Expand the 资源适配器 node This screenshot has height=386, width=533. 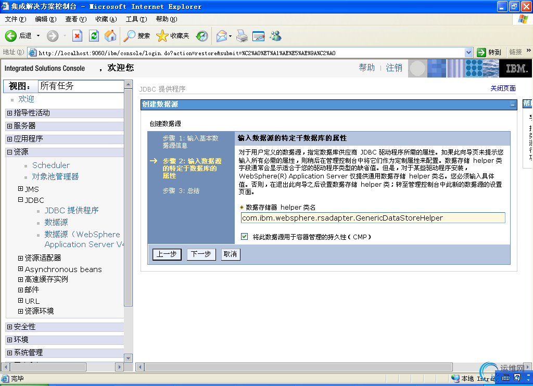click(x=20, y=258)
